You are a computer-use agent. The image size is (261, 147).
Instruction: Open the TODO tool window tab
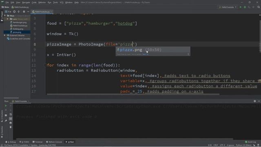(24, 142)
